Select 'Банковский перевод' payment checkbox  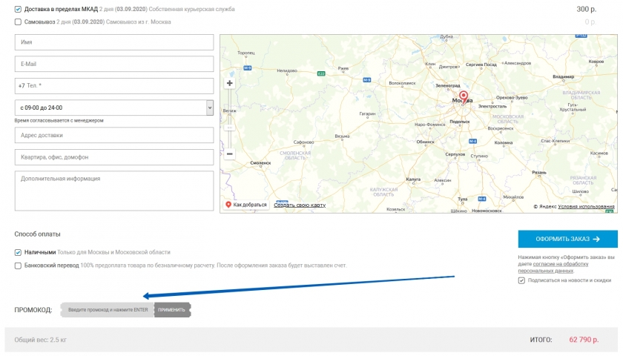(19, 265)
